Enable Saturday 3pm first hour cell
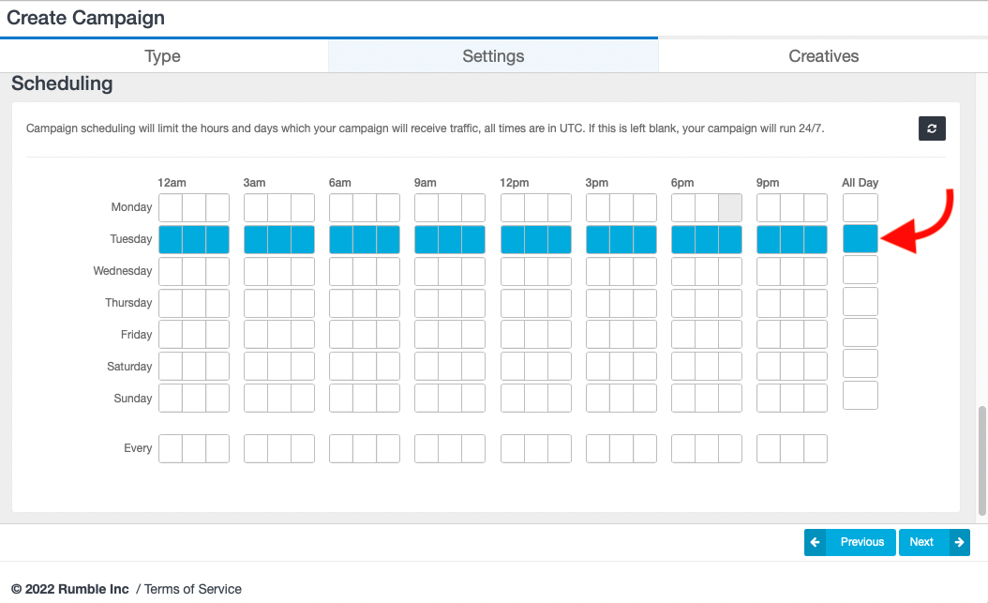Image resolution: width=988 pixels, height=603 pixels. click(597, 366)
